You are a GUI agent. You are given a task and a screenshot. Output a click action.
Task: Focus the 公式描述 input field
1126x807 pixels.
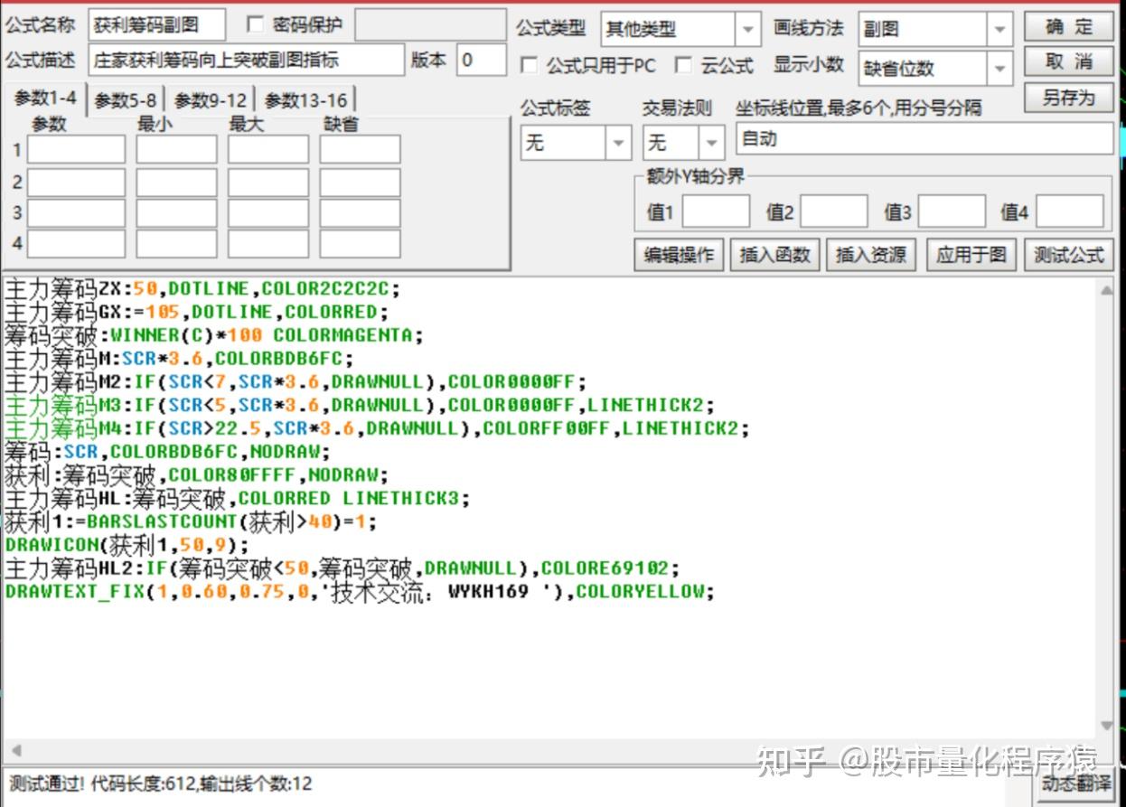pos(247,61)
